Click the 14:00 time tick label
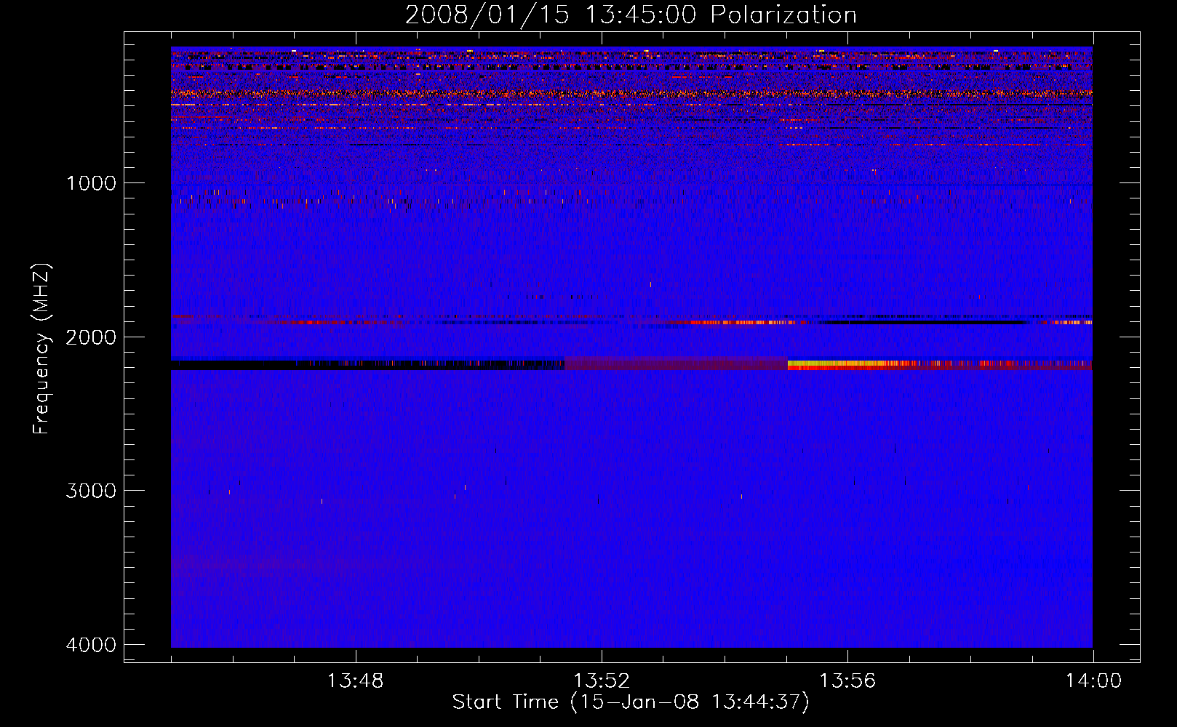This screenshot has height=727, width=1177. (x=1093, y=681)
